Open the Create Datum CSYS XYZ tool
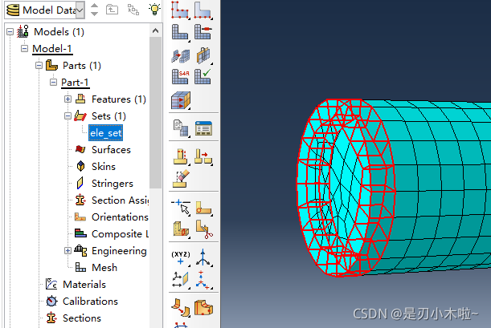 180,258
